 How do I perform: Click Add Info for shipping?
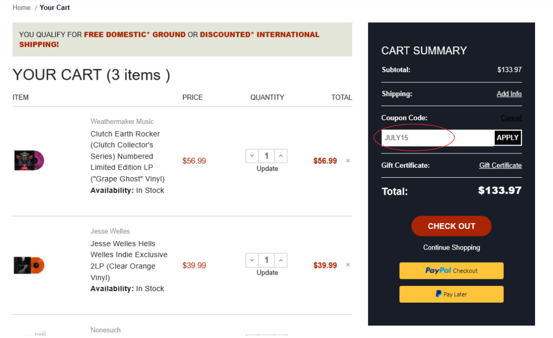pos(509,94)
